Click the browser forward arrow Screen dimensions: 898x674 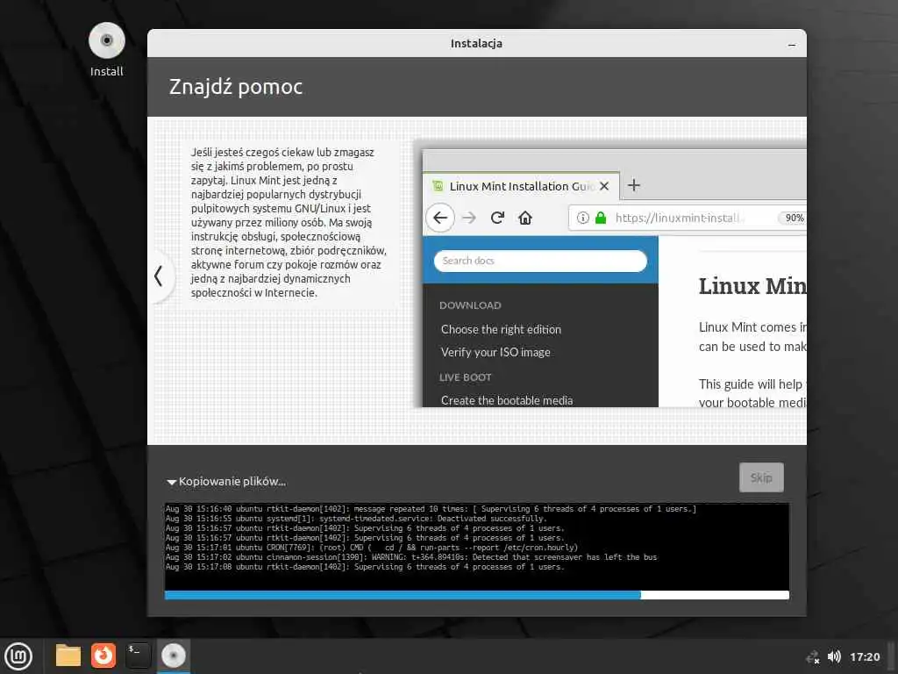469,218
